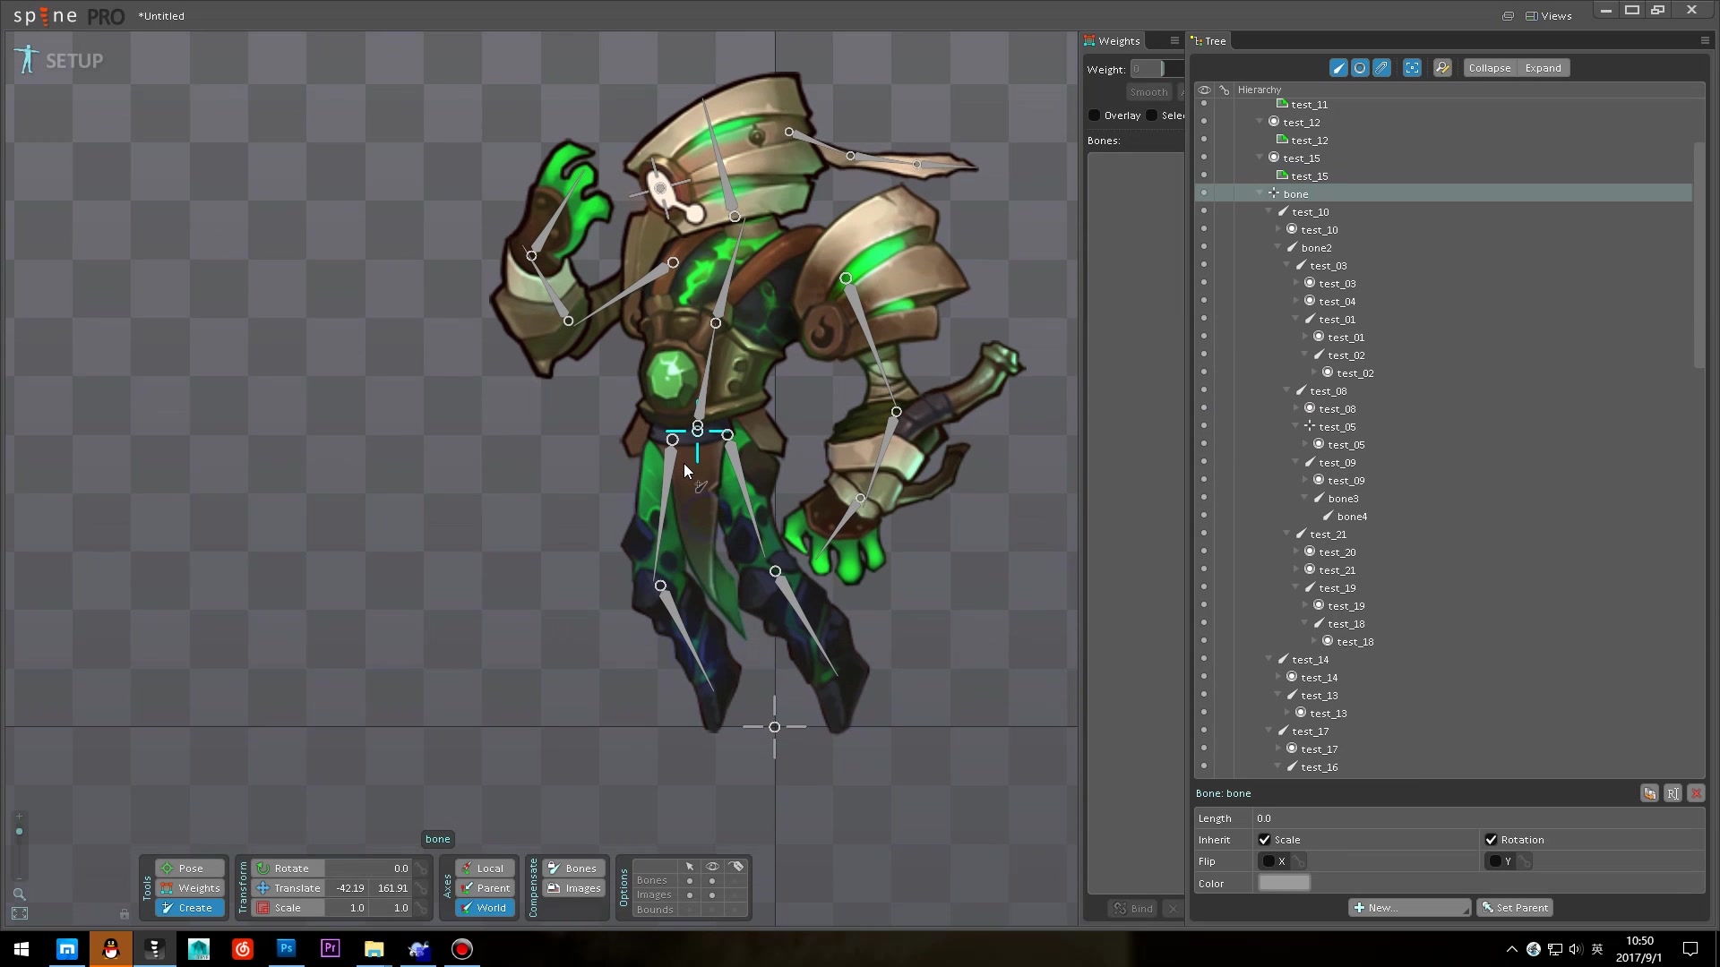1720x967 pixels.
Task: Select the Weights tool
Action: pyautogui.click(x=190, y=888)
